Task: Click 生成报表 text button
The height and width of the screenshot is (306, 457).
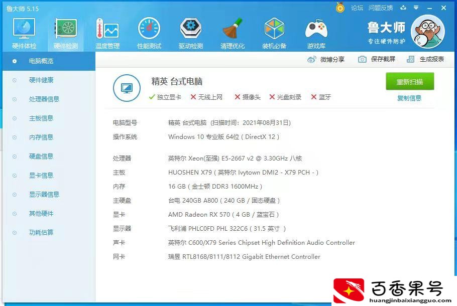Action: pyautogui.click(x=432, y=59)
